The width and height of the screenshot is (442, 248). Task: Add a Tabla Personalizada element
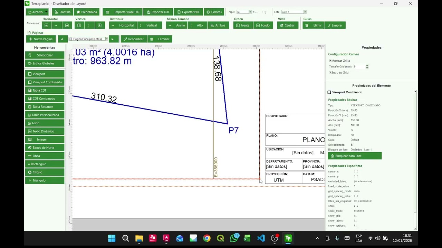click(x=45, y=115)
